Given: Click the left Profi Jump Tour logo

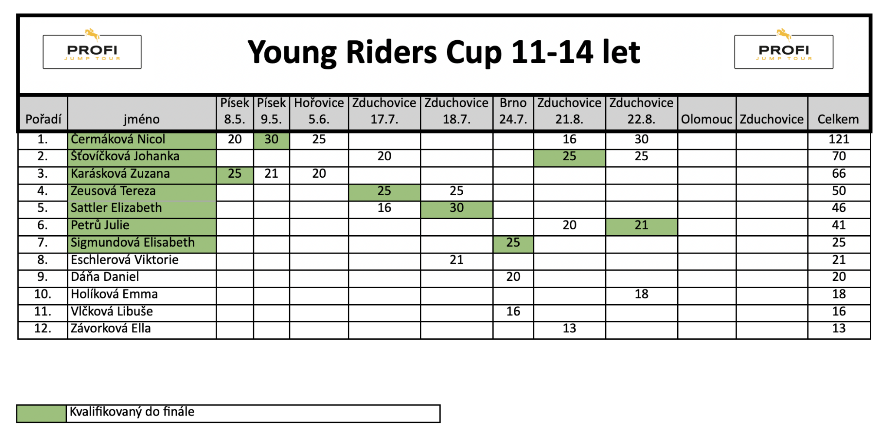Looking at the screenshot, I should pyautogui.click(x=92, y=49).
